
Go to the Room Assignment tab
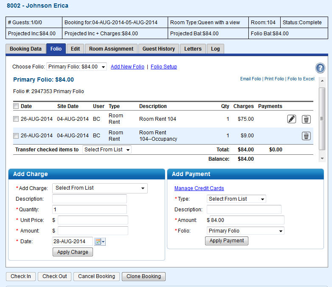(111, 49)
